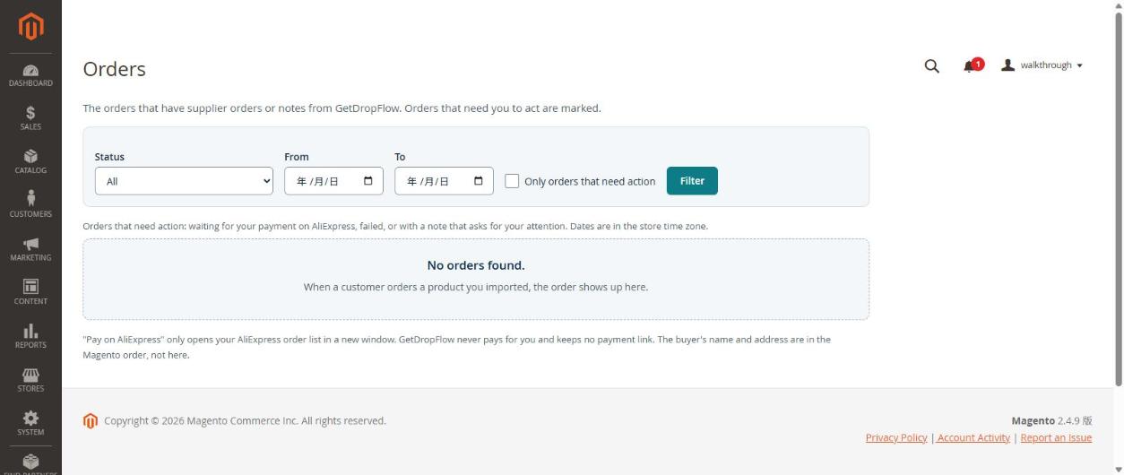Image resolution: width=1124 pixels, height=475 pixels.
Task: Open the Sales menu
Action: [30, 118]
